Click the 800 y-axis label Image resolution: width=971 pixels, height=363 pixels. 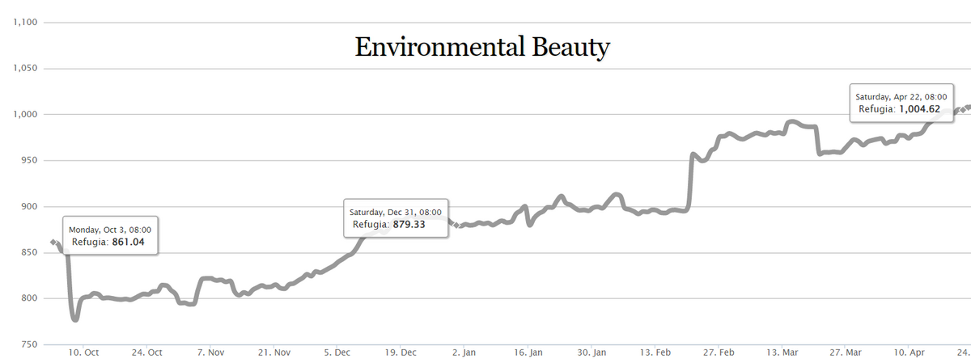pos(30,299)
